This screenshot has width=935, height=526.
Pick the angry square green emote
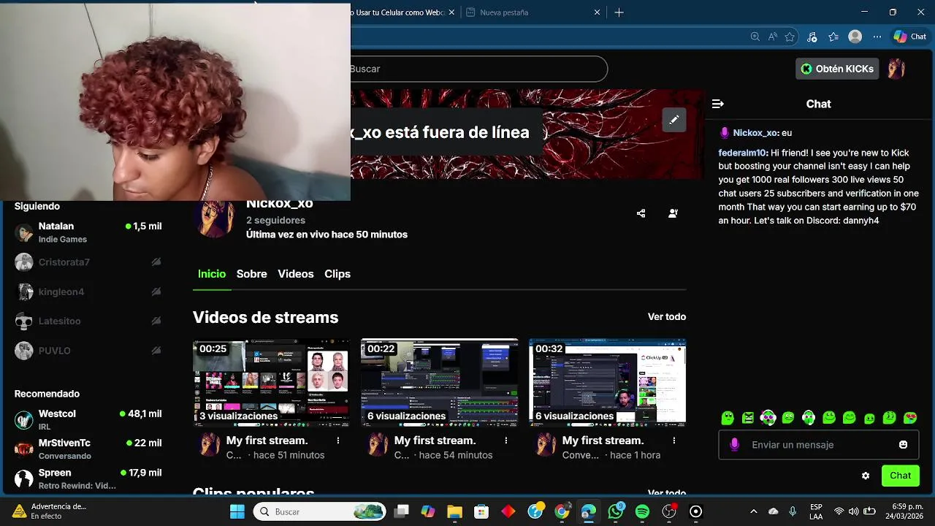pos(748,418)
